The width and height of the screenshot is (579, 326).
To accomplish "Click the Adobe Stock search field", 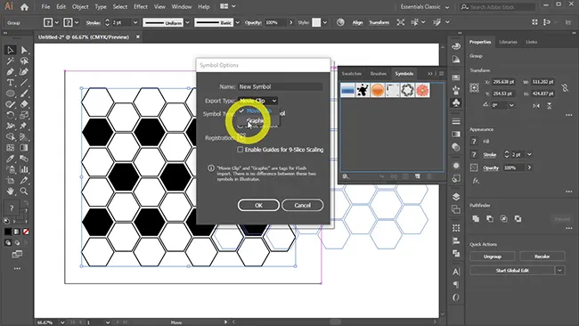I will click(498, 6).
